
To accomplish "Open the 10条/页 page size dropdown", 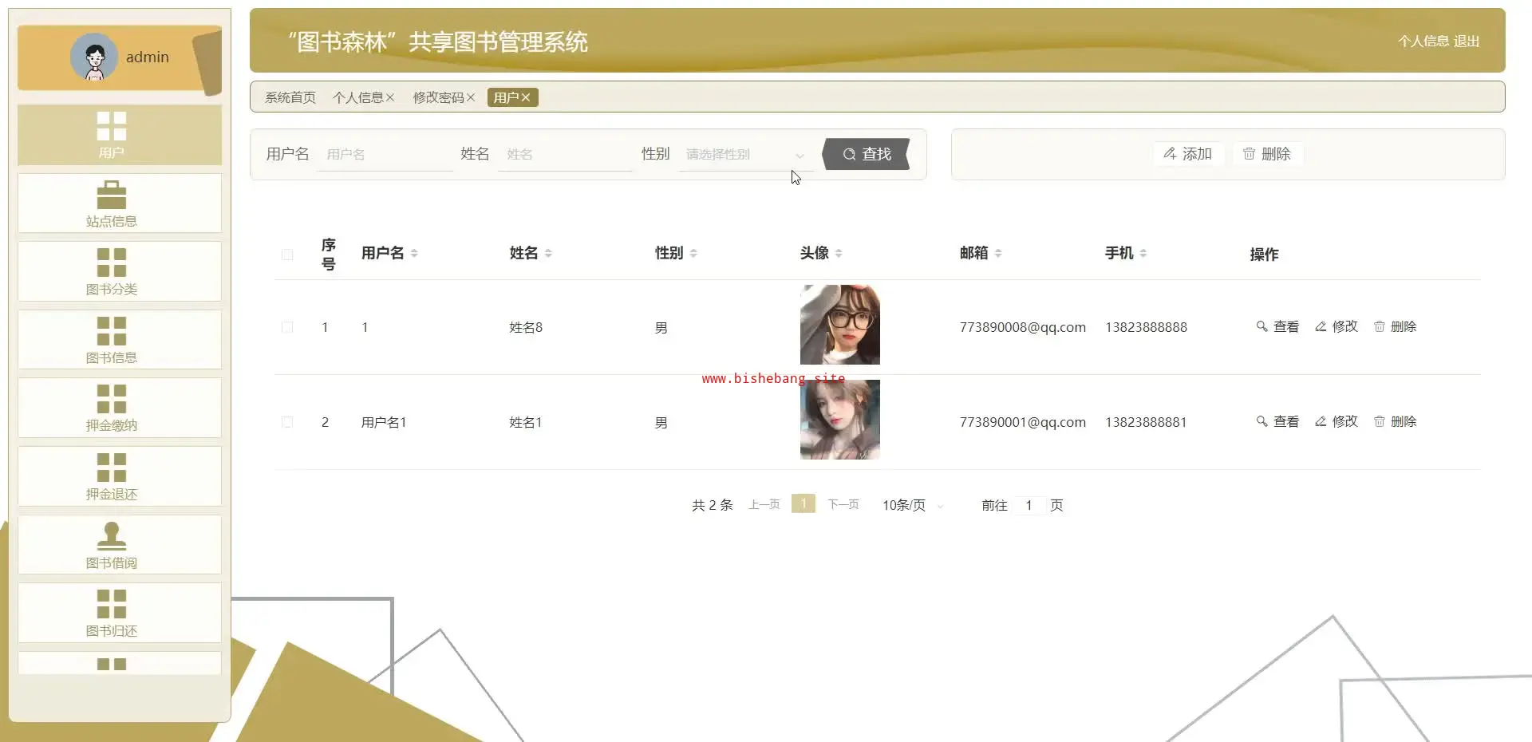I will point(913,505).
